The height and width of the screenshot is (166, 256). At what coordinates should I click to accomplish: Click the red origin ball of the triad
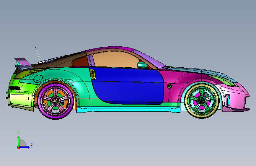pos(18,147)
